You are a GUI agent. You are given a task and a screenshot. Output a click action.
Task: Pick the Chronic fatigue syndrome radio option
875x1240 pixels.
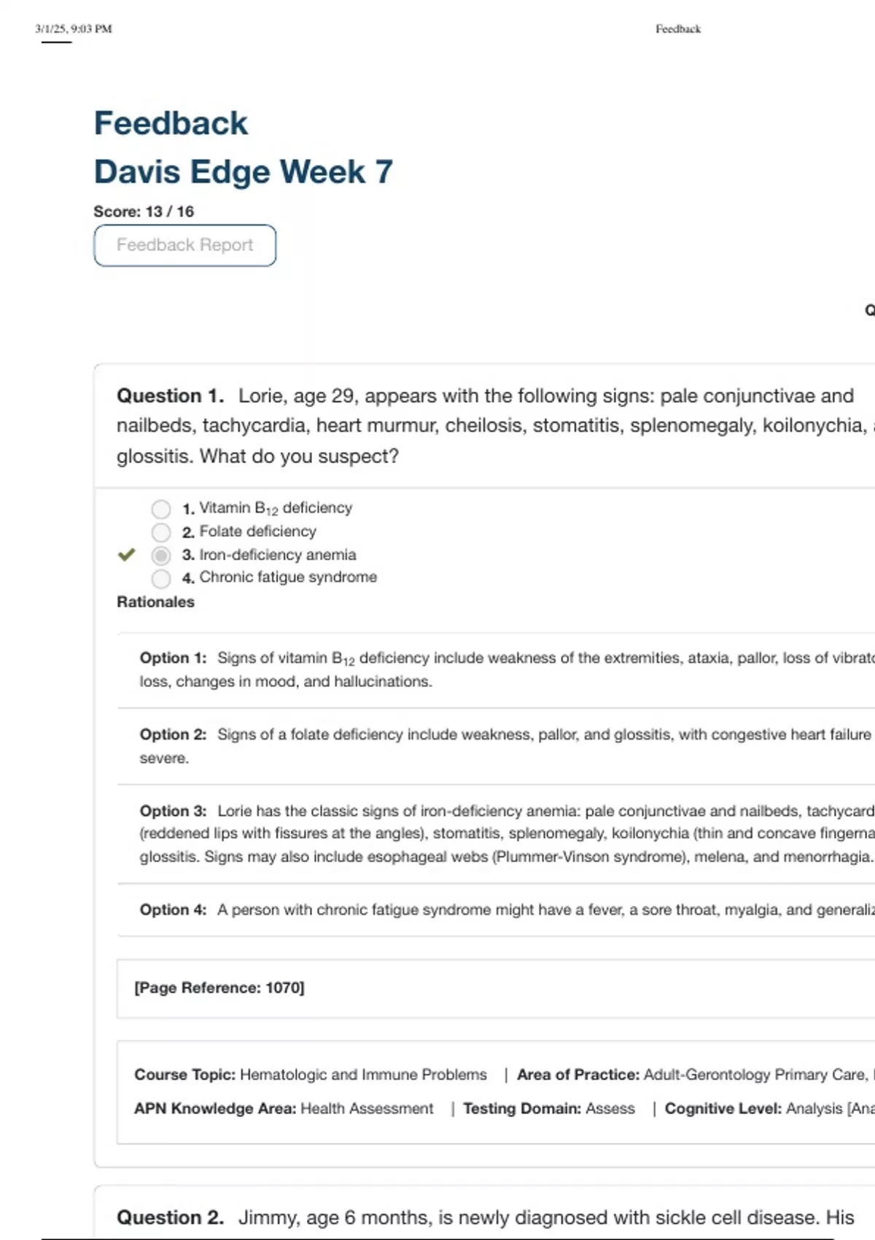click(161, 578)
